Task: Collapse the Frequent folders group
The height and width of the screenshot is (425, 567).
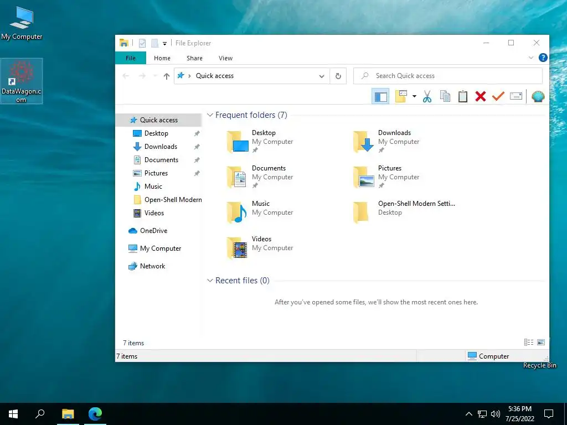Action: (x=210, y=115)
